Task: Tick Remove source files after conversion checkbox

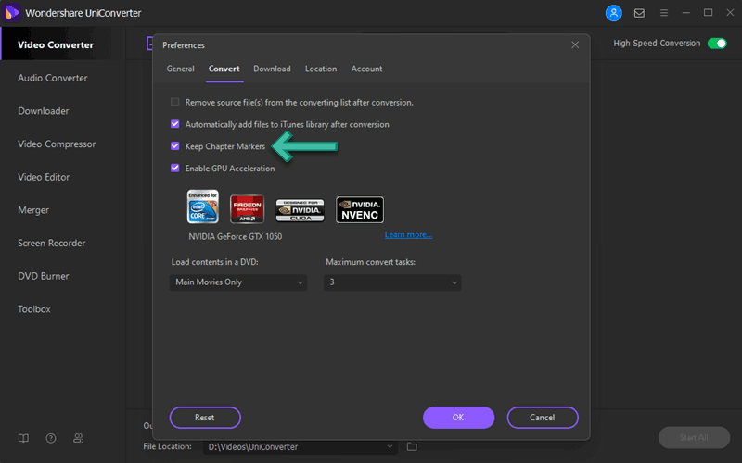Action: point(175,102)
